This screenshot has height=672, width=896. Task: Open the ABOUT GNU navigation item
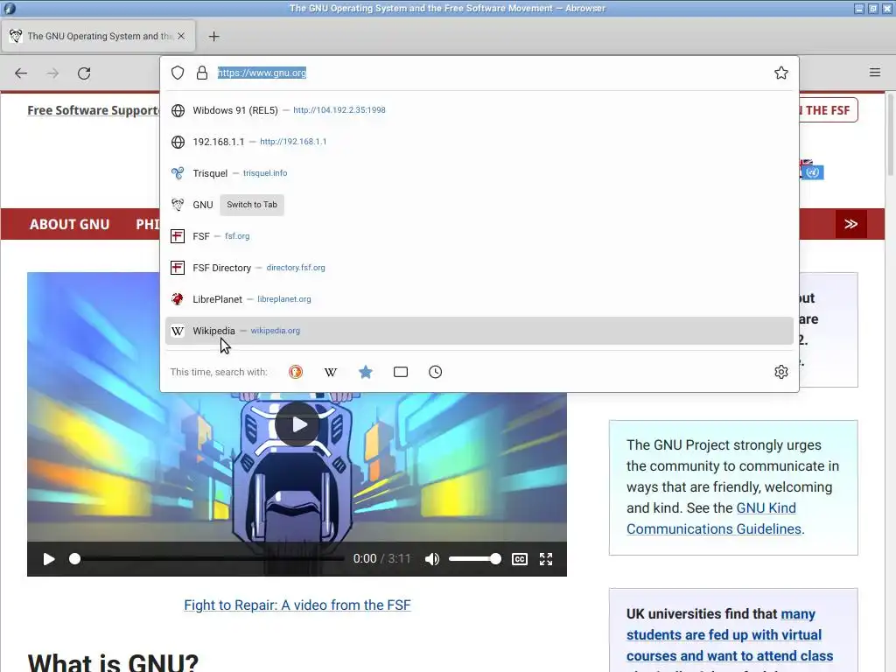point(70,225)
